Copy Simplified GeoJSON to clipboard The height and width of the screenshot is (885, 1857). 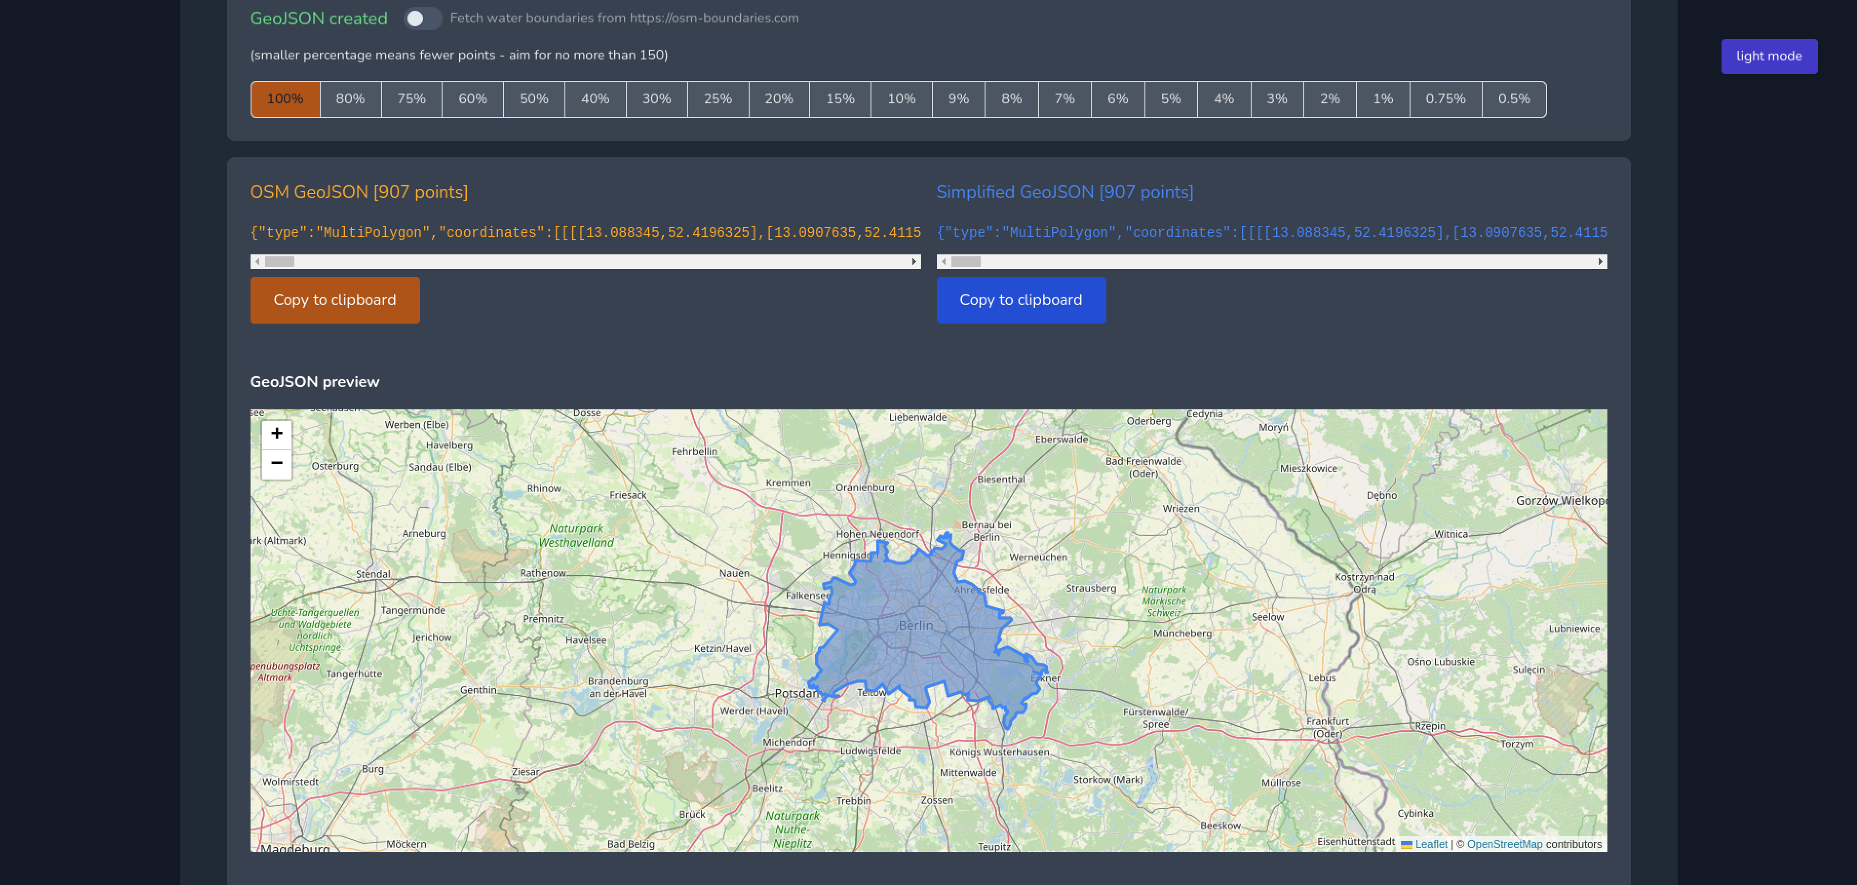coord(1020,300)
